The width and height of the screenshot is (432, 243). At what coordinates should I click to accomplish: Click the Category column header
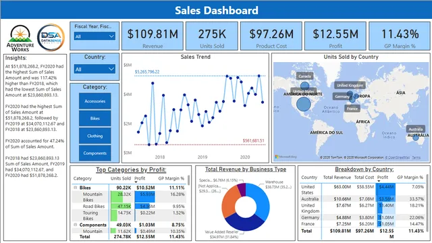82,178
